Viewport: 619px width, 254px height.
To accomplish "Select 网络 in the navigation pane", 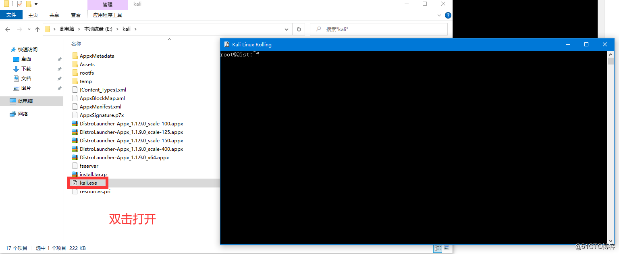I will click(x=23, y=114).
